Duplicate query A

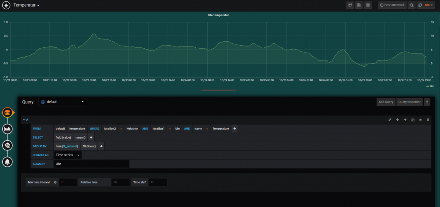pos(413,120)
